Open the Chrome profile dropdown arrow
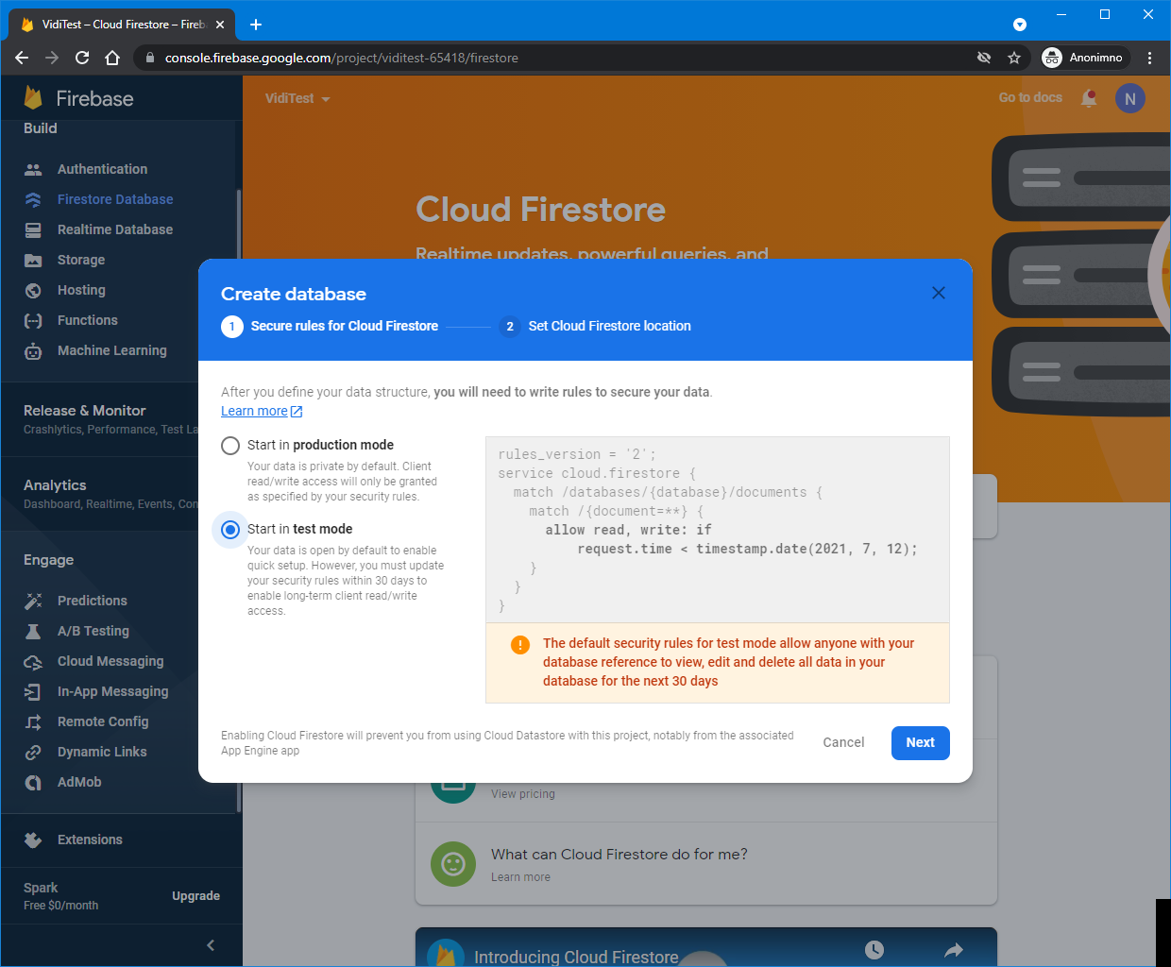The image size is (1171, 967). (1020, 25)
